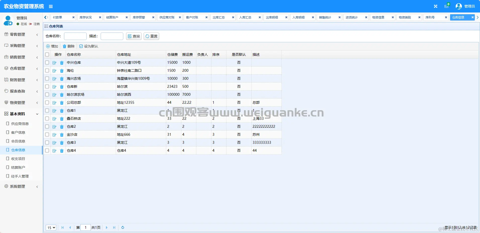Click the edit icon for 中兴仓库 row
The height and width of the screenshot is (233, 480).
(54, 63)
